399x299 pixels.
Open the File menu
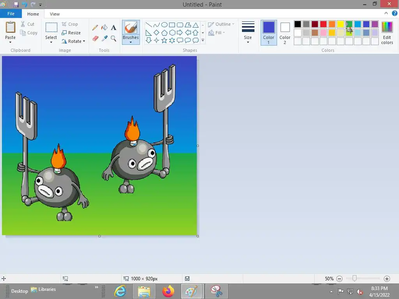tap(11, 14)
